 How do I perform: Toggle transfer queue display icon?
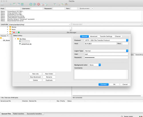pyautogui.click(x=22, y=4)
